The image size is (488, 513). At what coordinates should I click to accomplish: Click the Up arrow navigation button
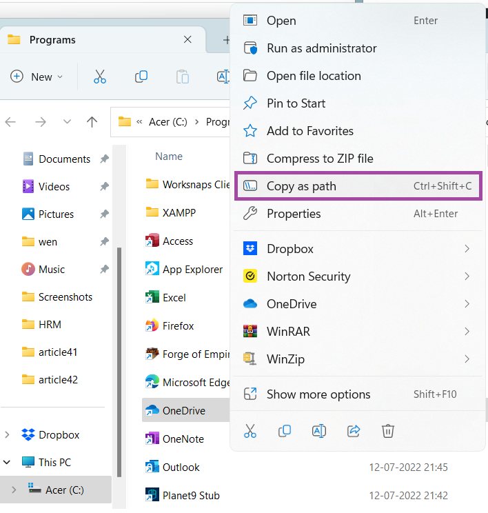pyautogui.click(x=92, y=122)
